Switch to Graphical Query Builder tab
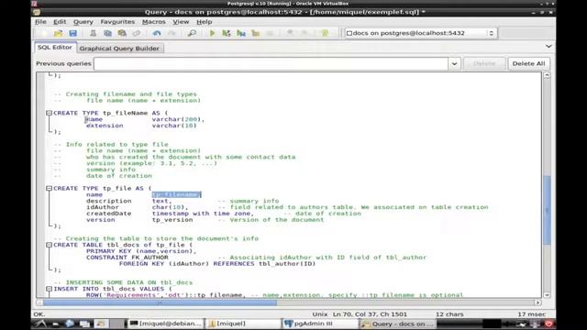 pyautogui.click(x=119, y=49)
